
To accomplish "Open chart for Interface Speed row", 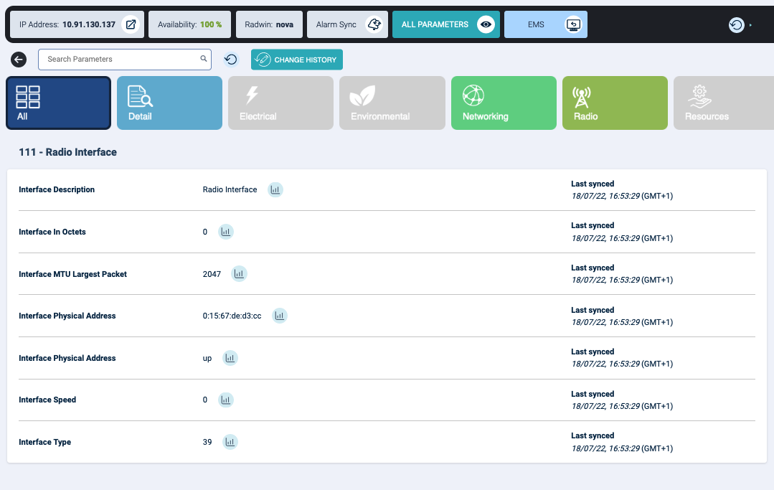I will tap(226, 400).
